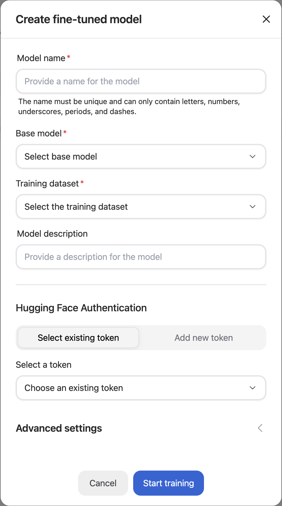Viewport: 282px width, 506px height.
Task: Activate the Select existing token option
Action: tap(78, 338)
